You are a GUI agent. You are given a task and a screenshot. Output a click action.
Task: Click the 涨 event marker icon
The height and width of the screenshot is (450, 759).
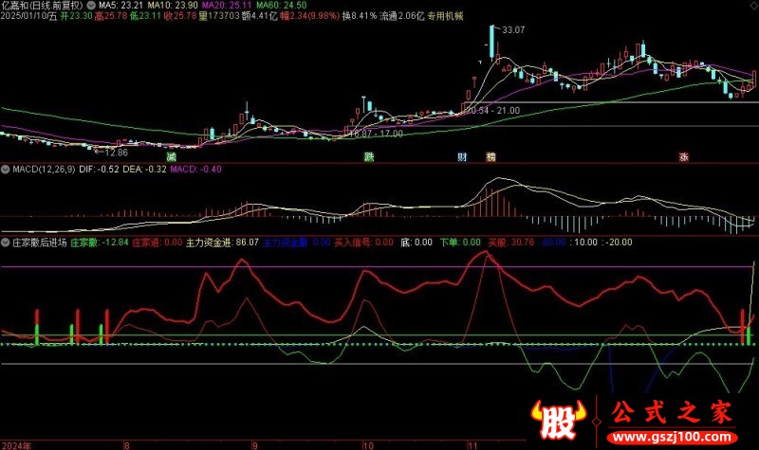coord(683,156)
